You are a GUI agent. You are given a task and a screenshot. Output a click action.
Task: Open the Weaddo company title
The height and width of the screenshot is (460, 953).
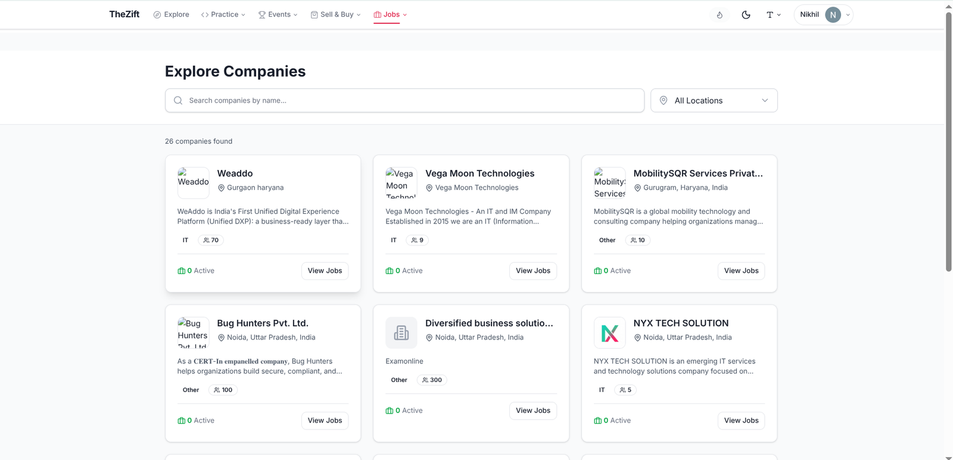click(x=235, y=173)
